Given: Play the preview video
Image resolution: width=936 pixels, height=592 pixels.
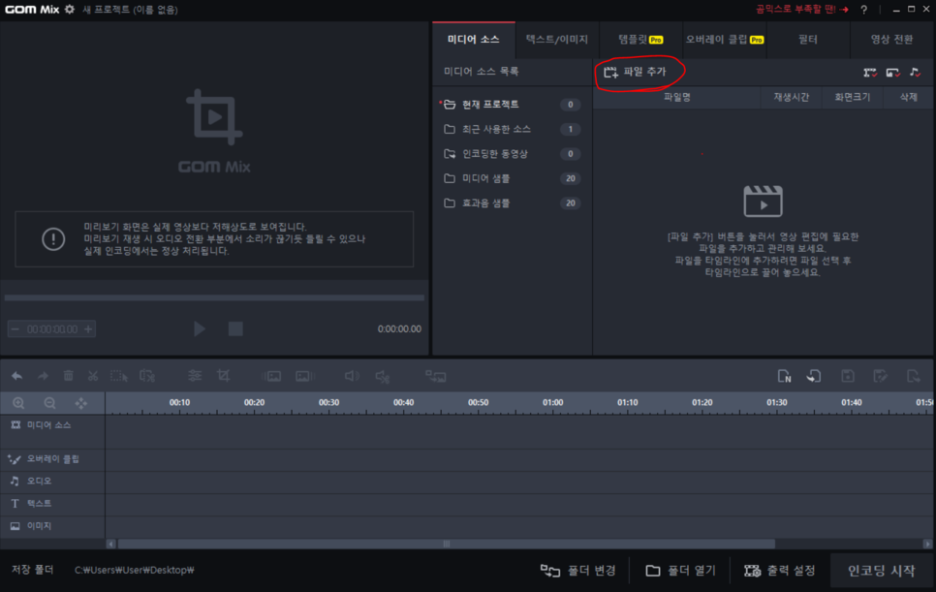Looking at the screenshot, I should pyautogui.click(x=200, y=328).
